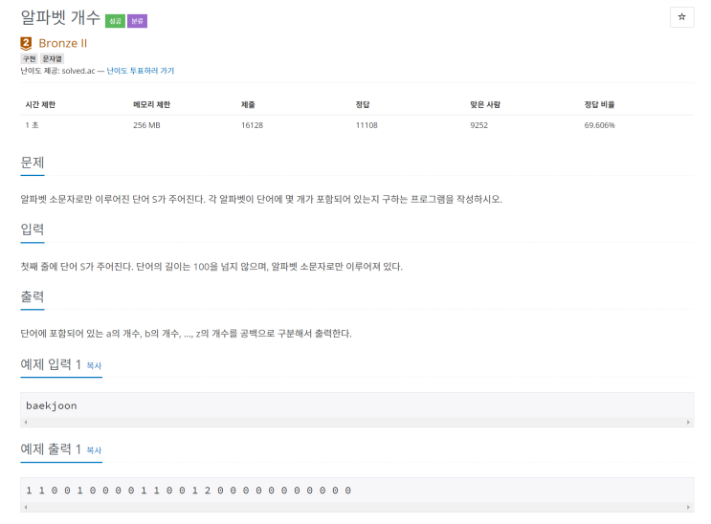Click right arrow of input scrollbar
This screenshot has width=711, height=524.
click(x=688, y=422)
